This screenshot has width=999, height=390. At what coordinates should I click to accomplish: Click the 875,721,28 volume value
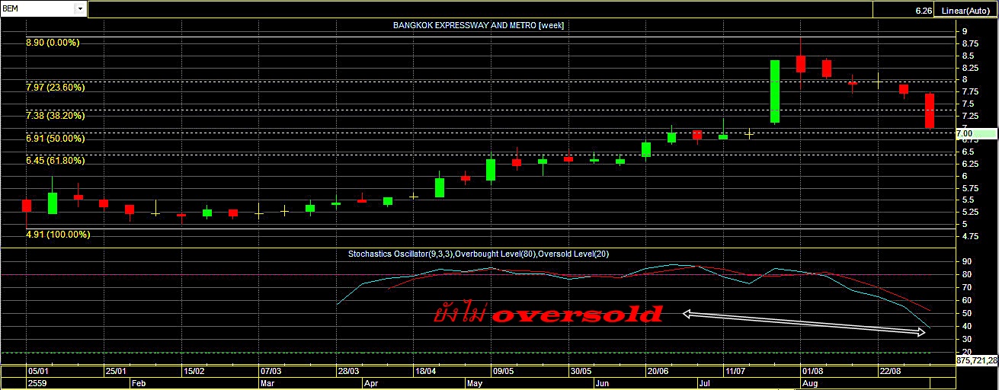pos(977,359)
